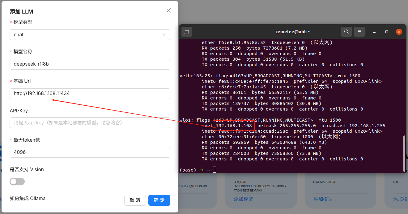Confirm with the 确定 button
This screenshot has width=408, height=214.
tap(159, 200)
